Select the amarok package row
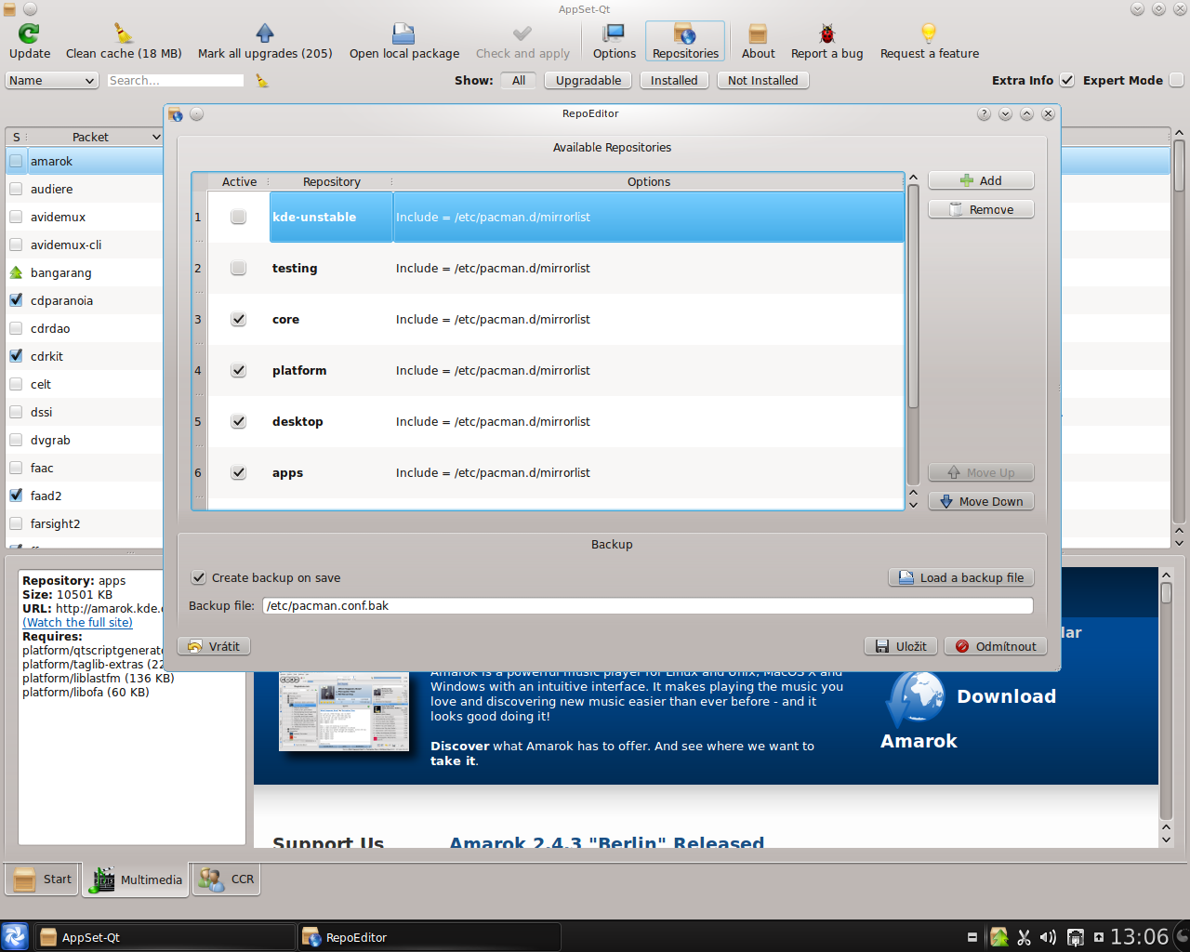Image resolution: width=1190 pixels, height=952 pixels. coord(84,161)
